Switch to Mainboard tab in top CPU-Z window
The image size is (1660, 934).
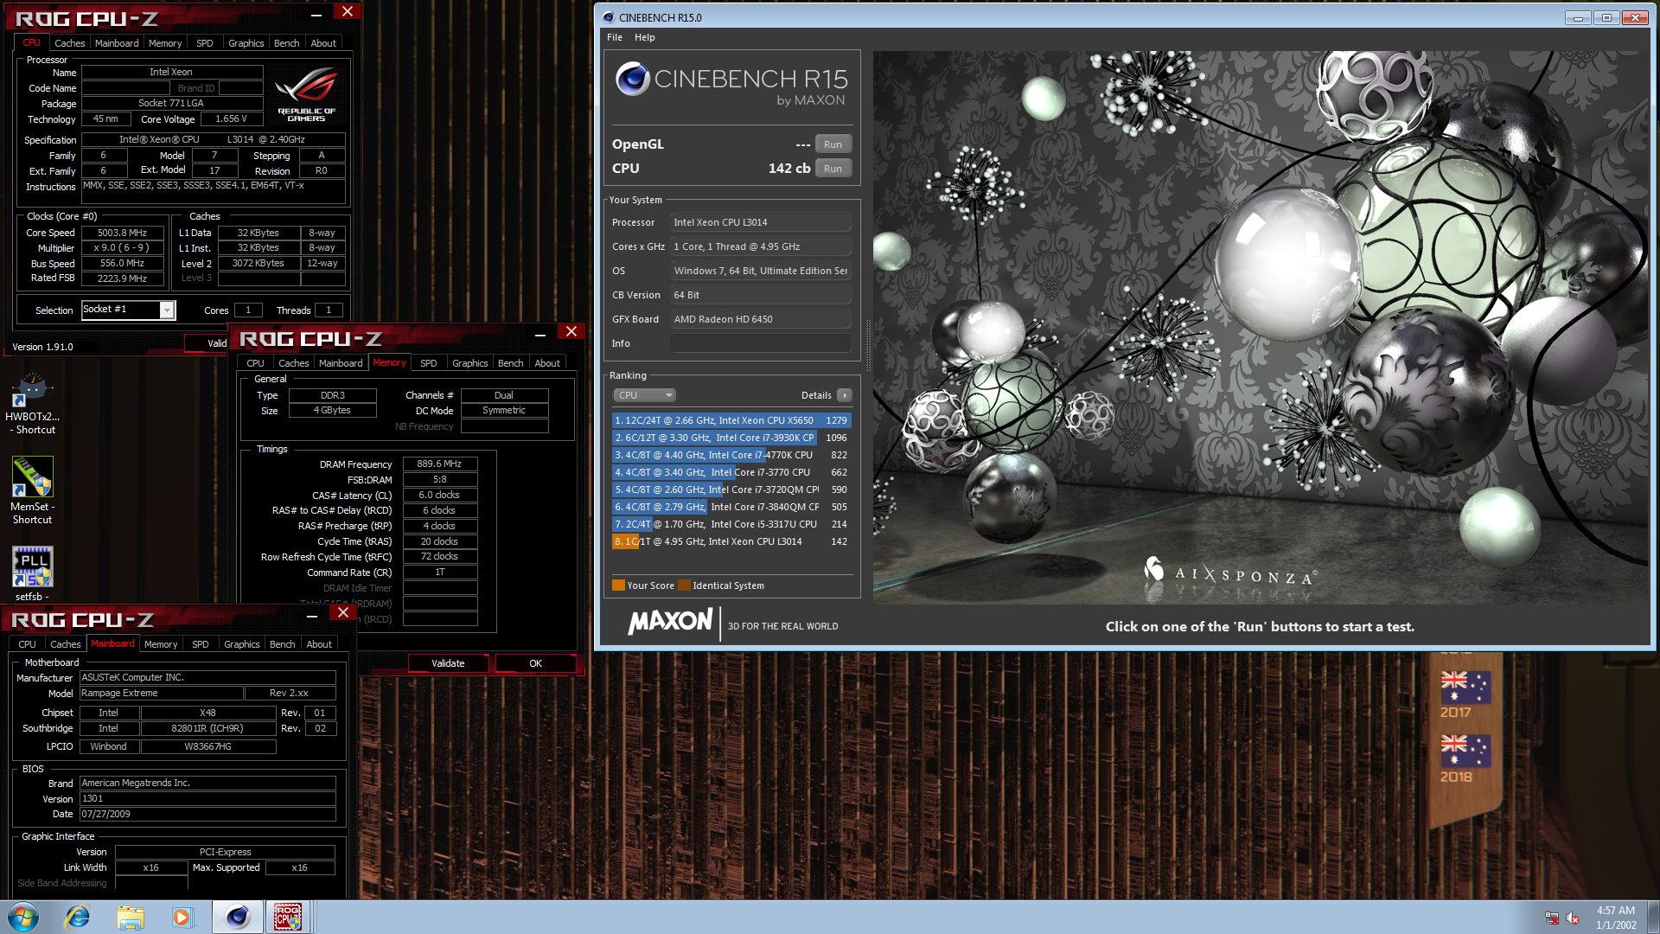coord(117,43)
